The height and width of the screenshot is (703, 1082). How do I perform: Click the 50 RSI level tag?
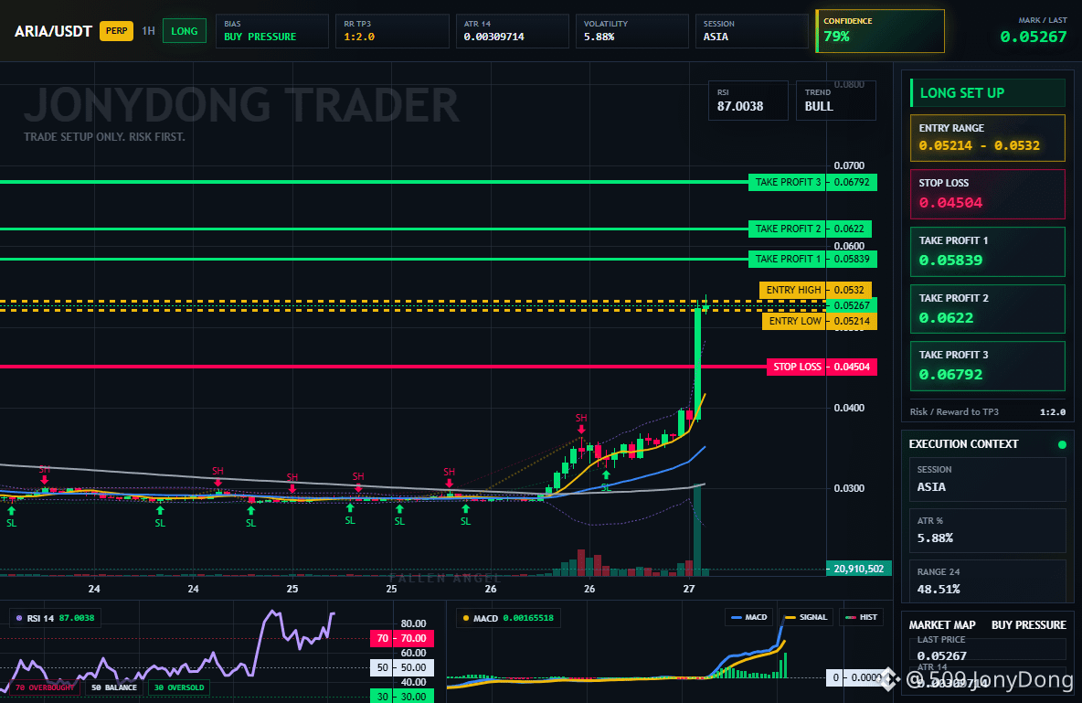click(x=402, y=667)
